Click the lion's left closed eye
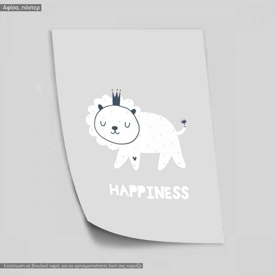Screen dimensions: 276x276 [x=103, y=124]
